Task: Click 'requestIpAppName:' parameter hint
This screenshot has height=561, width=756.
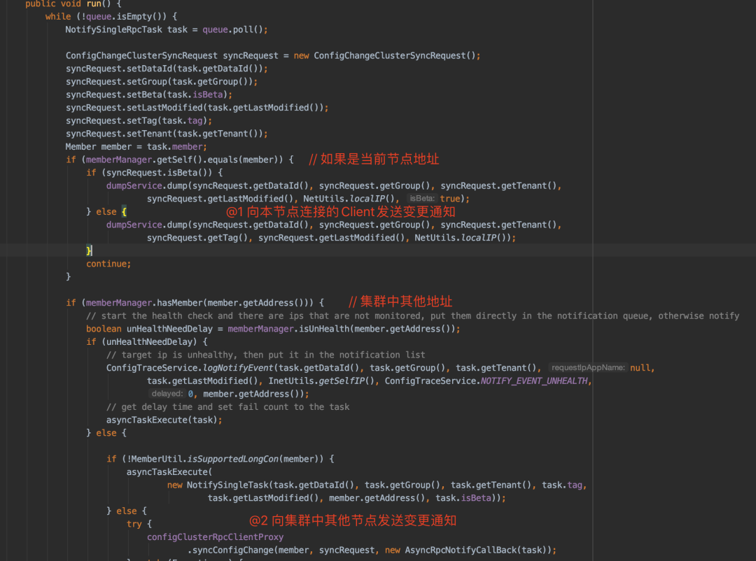Action: [x=588, y=368]
